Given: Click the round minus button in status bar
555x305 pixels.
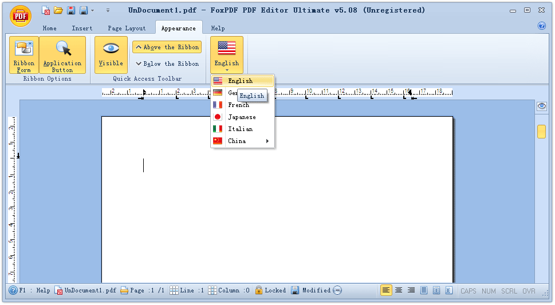Looking at the screenshot, I should (x=338, y=291).
